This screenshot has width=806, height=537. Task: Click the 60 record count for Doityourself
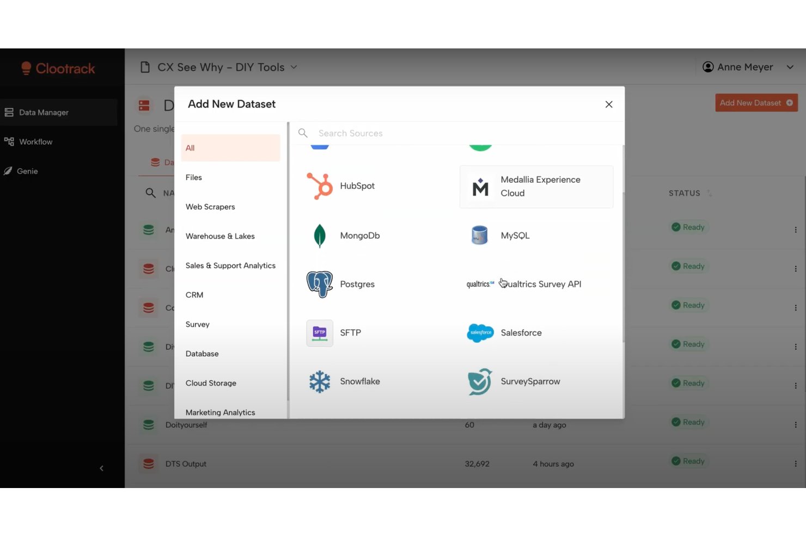point(469,425)
